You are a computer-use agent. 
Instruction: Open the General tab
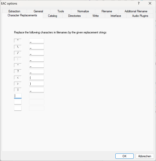(x=38, y=11)
